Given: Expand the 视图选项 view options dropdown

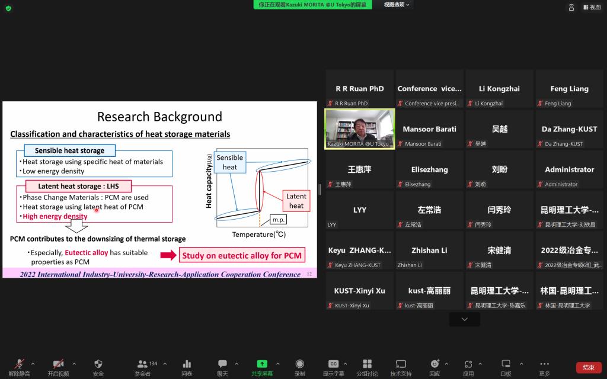Looking at the screenshot, I should point(397,5).
